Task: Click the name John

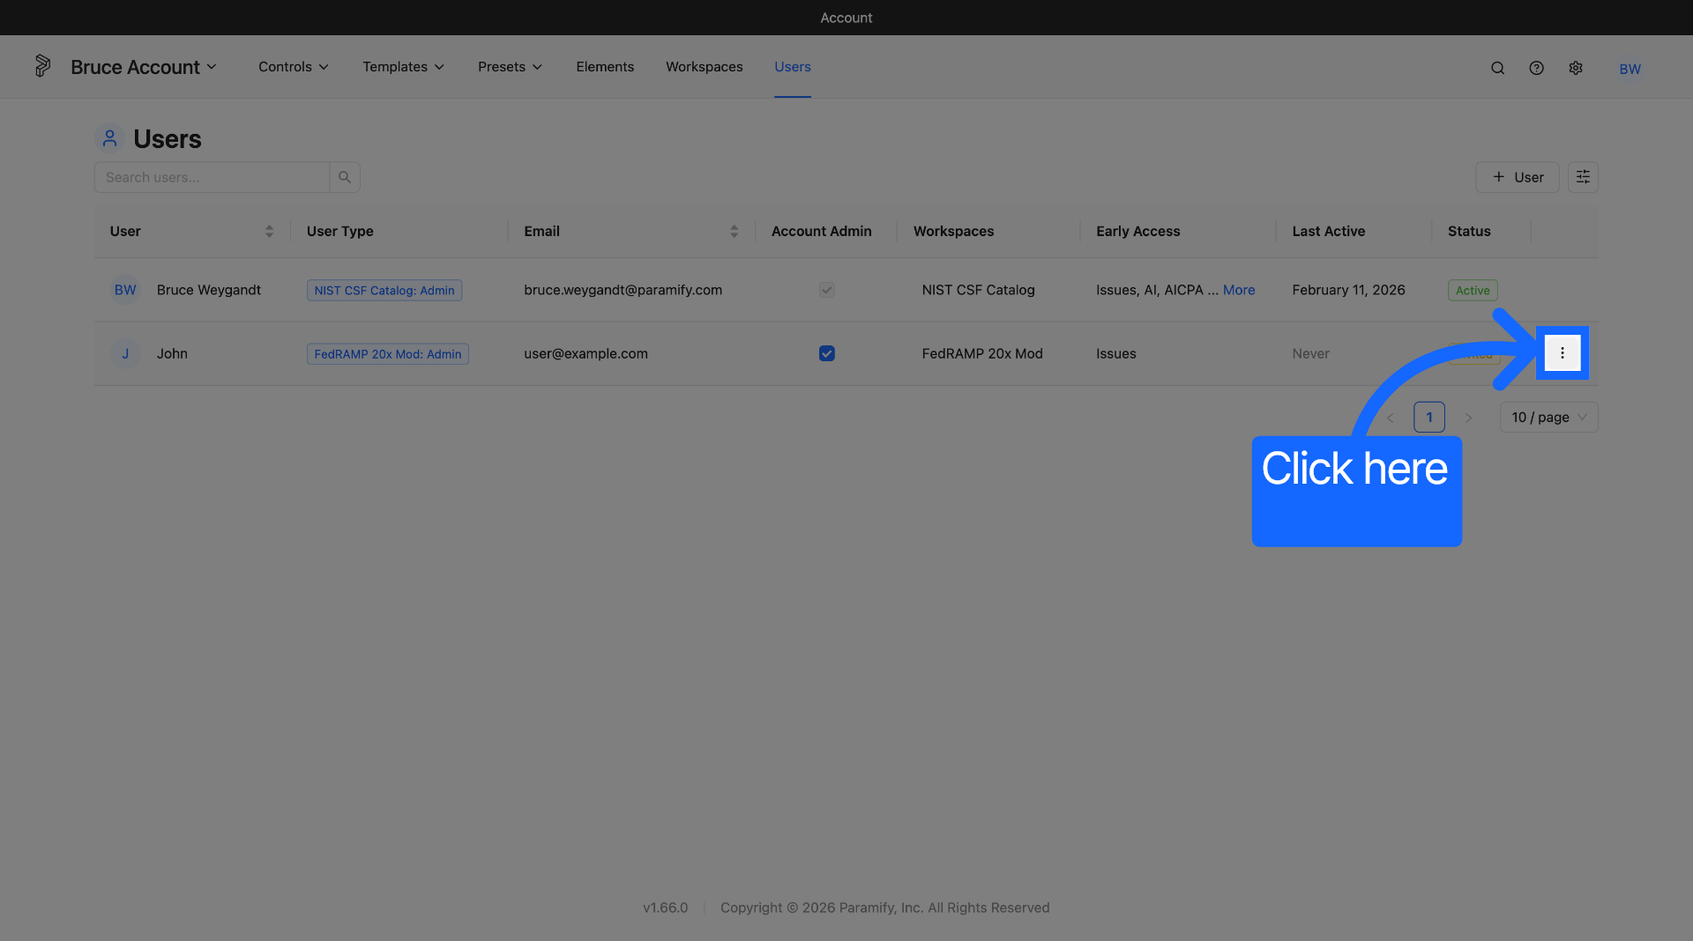Action: [172, 353]
